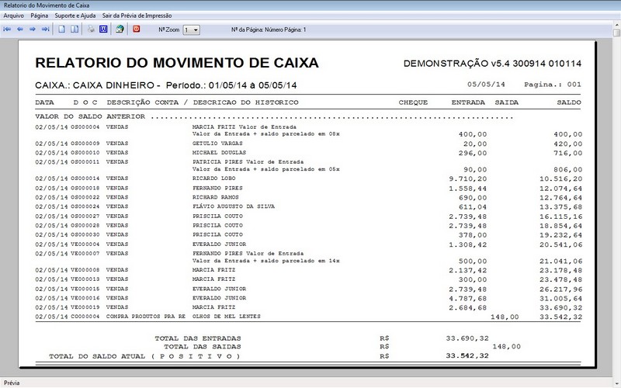Image resolution: width=621 pixels, height=388 pixels.
Task: Open the Arquivo menu
Action: point(13,16)
